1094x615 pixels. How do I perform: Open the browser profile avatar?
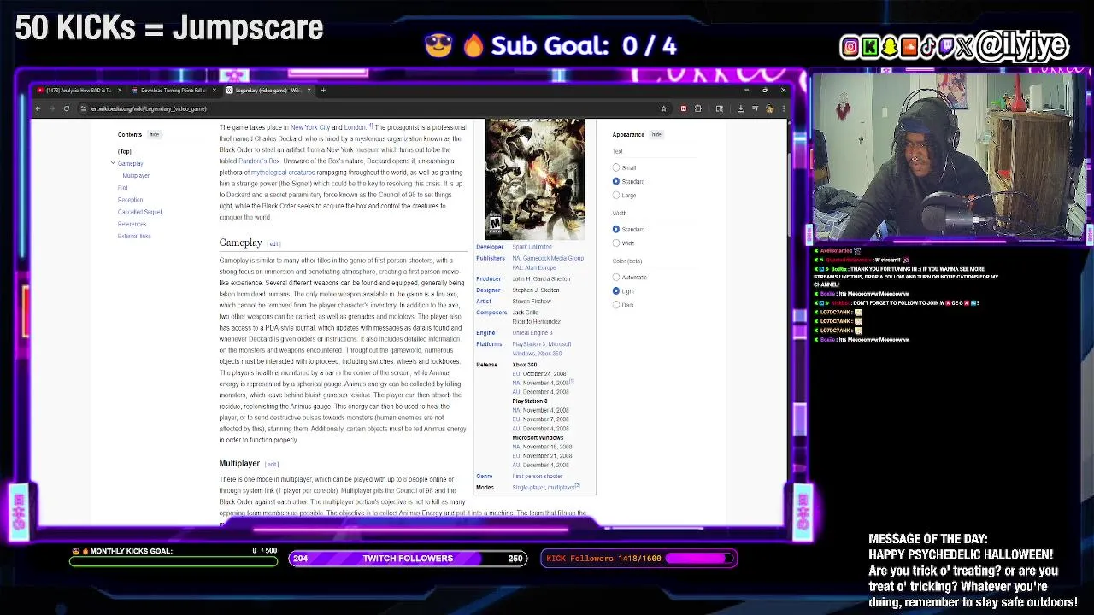[x=769, y=108]
